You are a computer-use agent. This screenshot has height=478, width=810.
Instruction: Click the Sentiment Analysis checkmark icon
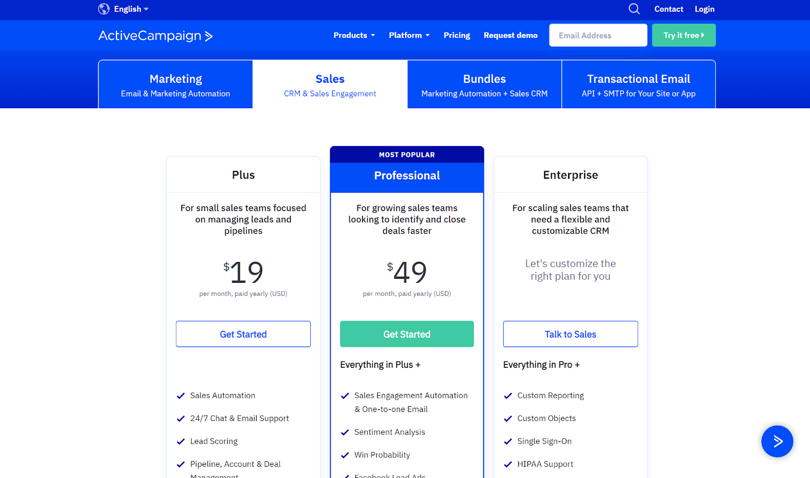[x=345, y=432]
